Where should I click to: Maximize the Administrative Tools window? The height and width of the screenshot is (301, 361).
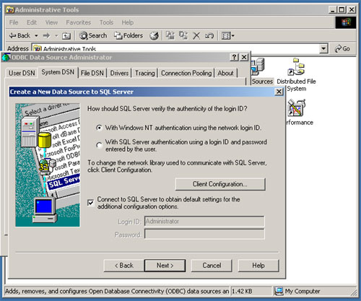(342, 10)
